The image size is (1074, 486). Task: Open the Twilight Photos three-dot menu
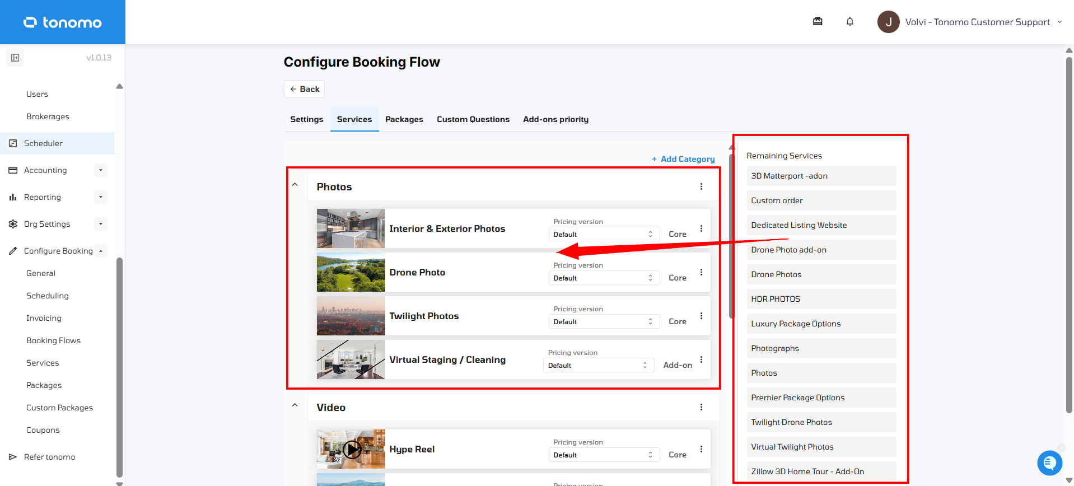click(x=701, y=316)
